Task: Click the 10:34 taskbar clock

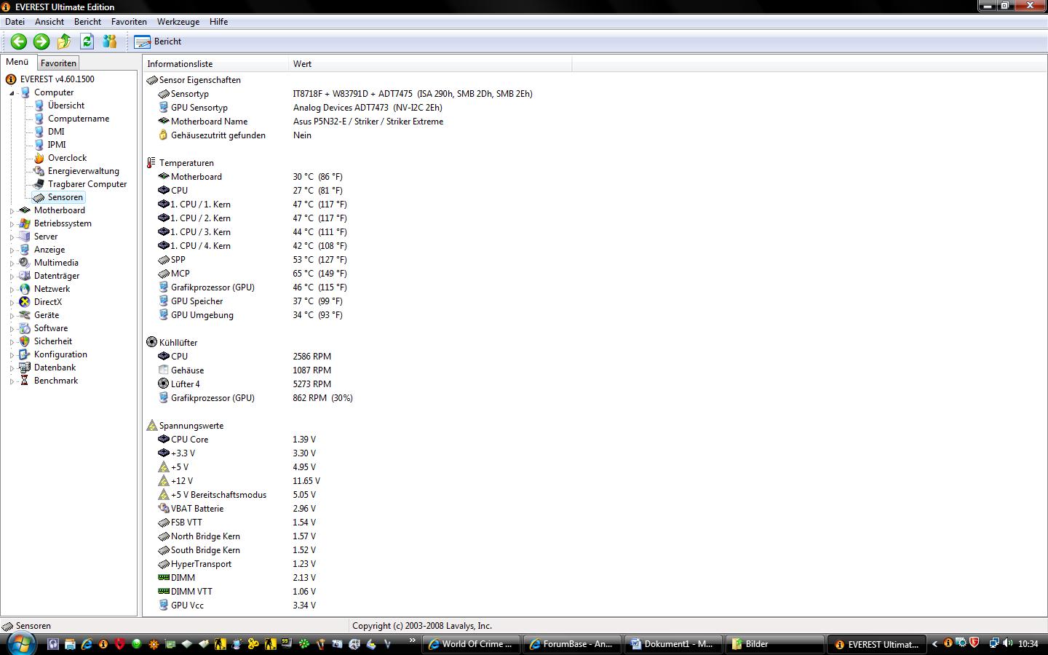Action: 1028,644
